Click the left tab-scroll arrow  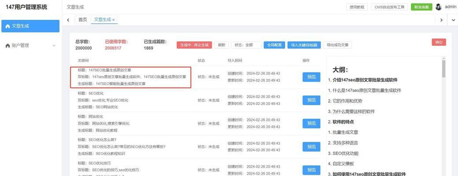[68, 20]
